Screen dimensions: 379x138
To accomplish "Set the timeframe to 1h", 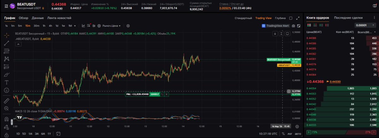I will [44, 26].
